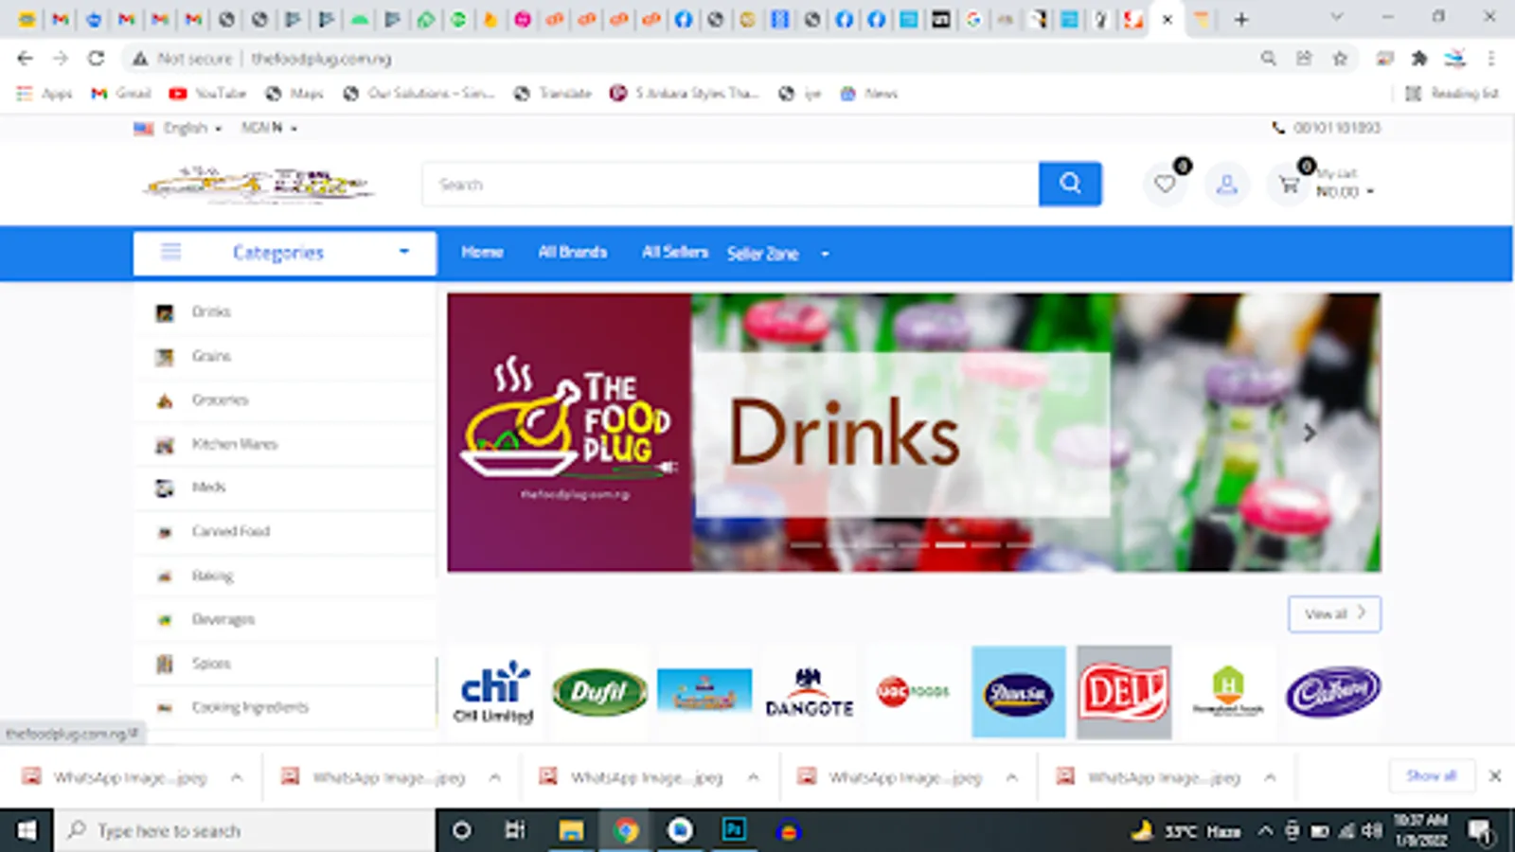Click Show all downloads
This screenshot has height=852, width=1515.
(1431, 775)
